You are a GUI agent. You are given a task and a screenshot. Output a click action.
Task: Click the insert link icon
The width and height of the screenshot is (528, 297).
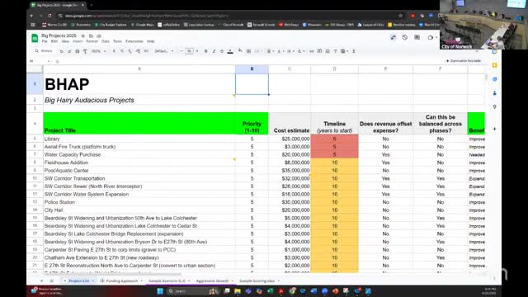312,51
